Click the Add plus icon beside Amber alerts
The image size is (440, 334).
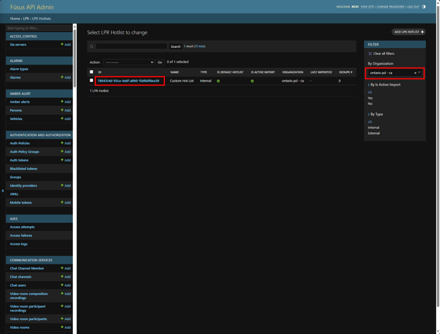coord(62,102)
